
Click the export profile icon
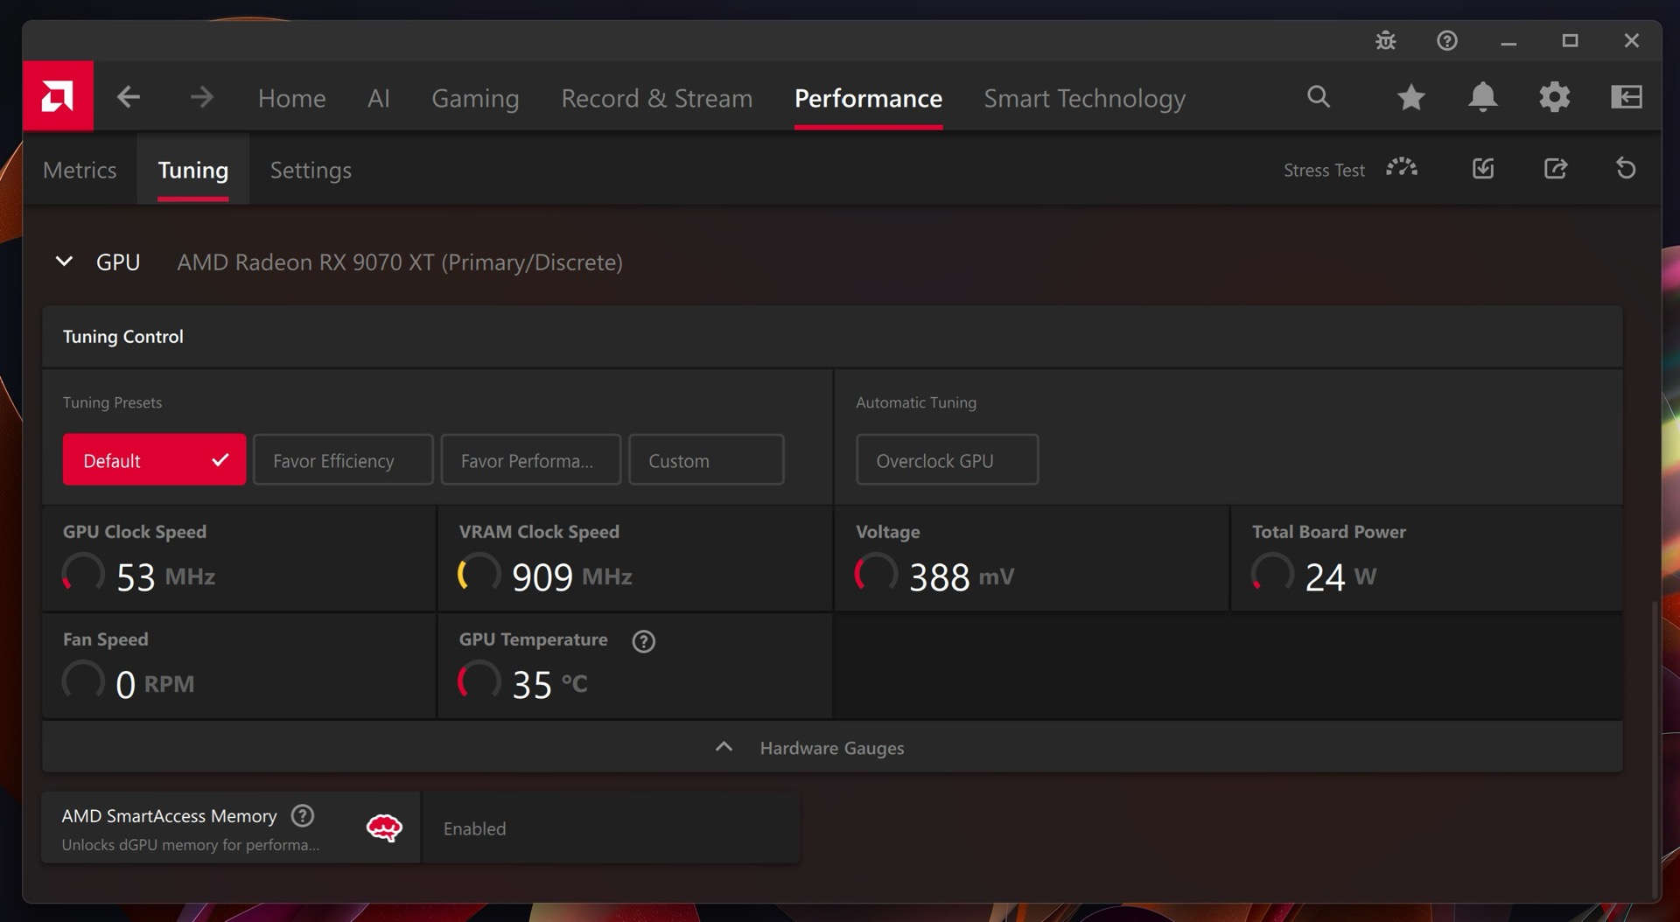pos(1555,168)
